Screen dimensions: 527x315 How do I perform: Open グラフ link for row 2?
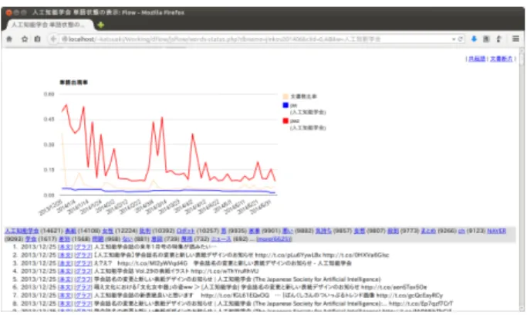[83, 255]
